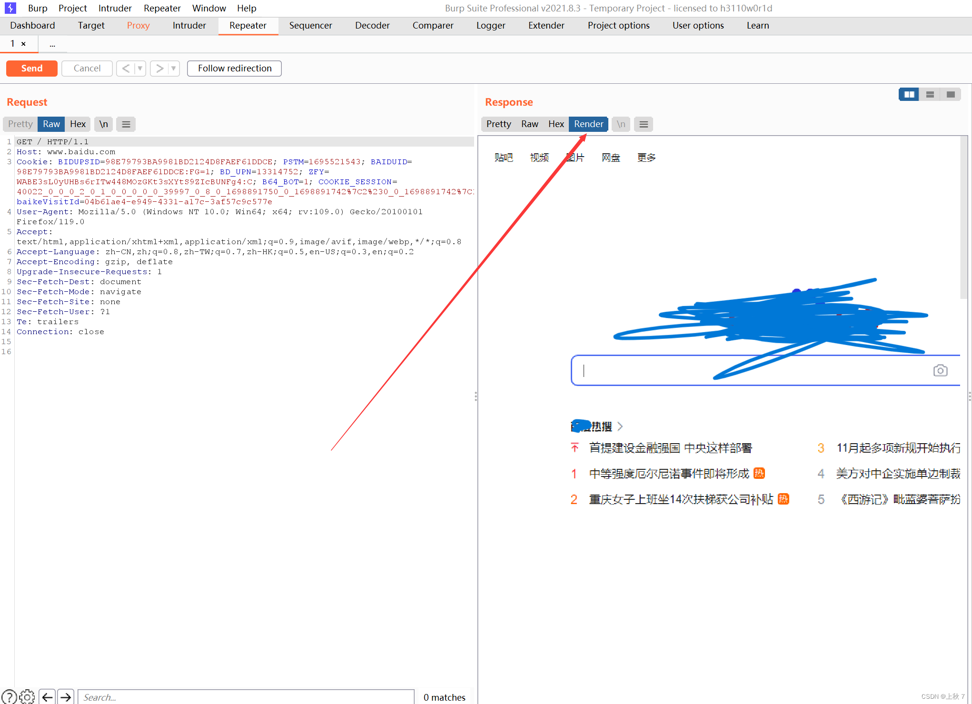Select Hex view in Response pane
Screen dimensions: 972x704
[x=555, y=124]
